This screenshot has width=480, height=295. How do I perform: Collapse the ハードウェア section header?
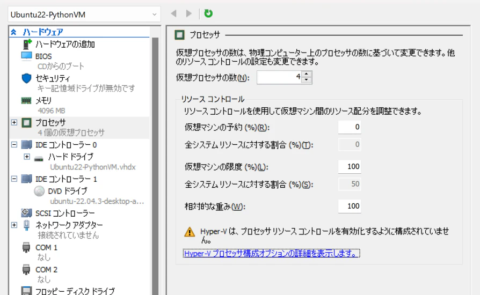[13, 32]
